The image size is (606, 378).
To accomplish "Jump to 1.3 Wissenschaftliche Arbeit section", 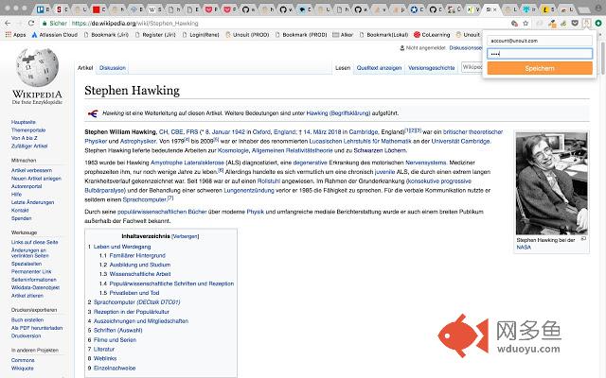I will pos(140,274).
